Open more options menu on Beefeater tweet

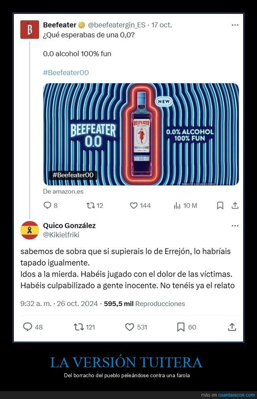[235, 25]
